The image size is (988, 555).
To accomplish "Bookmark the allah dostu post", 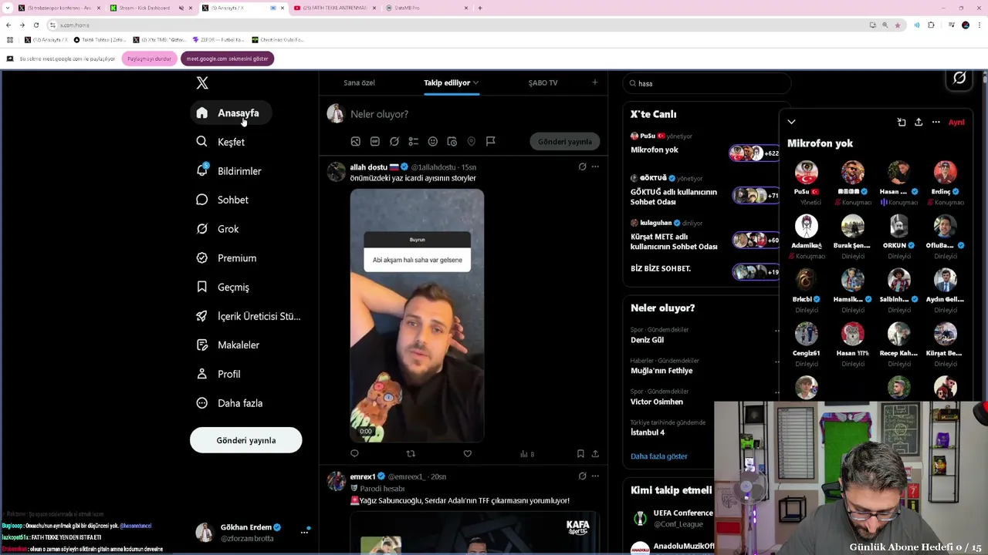I will 580,454.
